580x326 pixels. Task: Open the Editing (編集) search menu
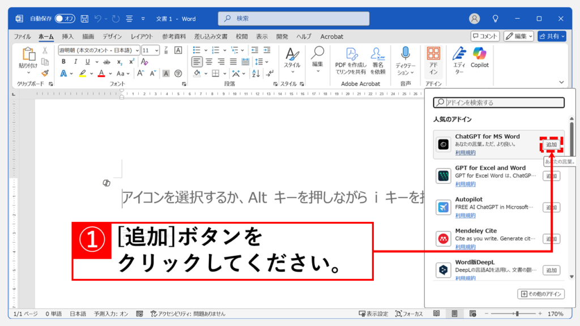pyautogui.click(x=317, y=59)
